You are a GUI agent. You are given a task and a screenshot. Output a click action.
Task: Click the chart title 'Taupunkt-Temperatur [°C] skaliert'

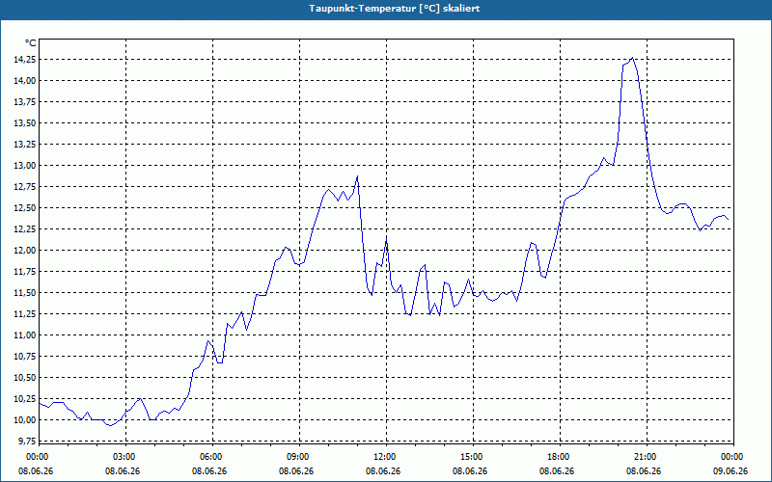[x=395, y=9]
